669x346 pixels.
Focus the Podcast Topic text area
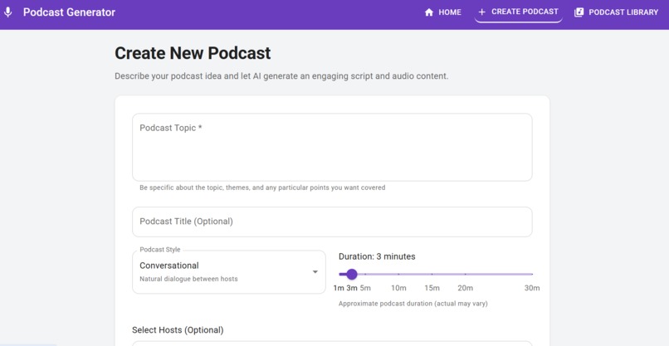[332, 147]
